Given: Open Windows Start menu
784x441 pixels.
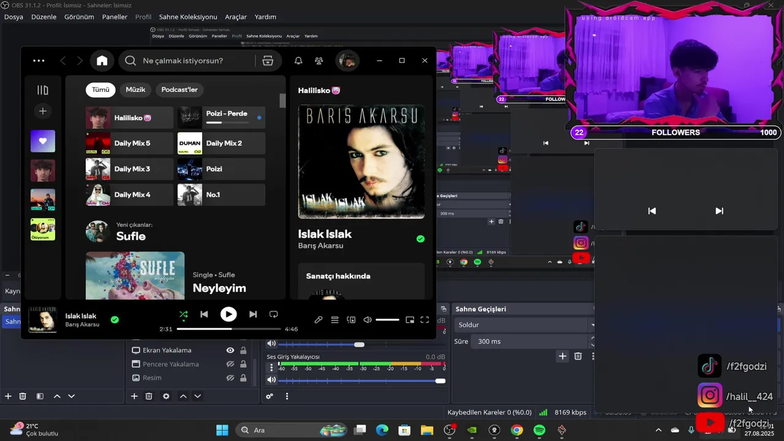Looking at the screenshot, I should (222, 430).
